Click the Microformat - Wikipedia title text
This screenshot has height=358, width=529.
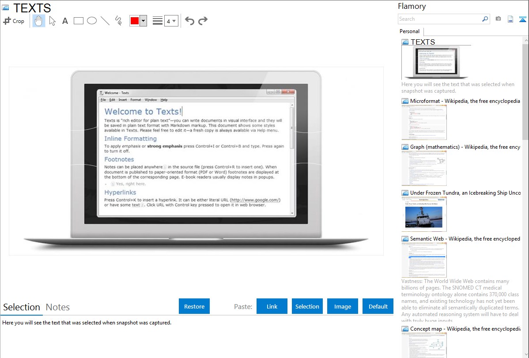[465, 101]
